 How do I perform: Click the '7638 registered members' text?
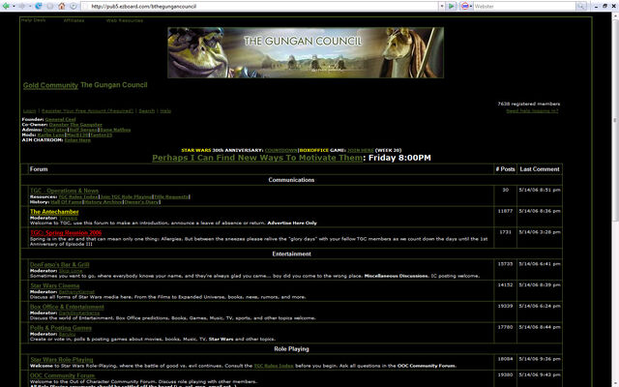click(x=529, y=104)
